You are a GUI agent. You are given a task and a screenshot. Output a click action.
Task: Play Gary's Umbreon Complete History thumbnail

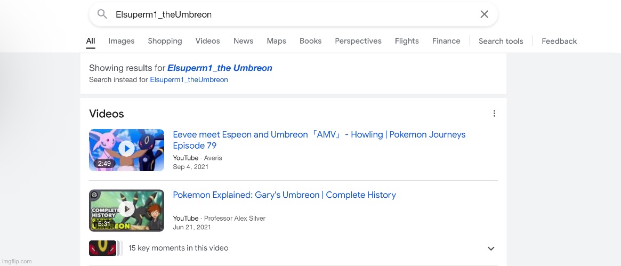coord(126,210)
